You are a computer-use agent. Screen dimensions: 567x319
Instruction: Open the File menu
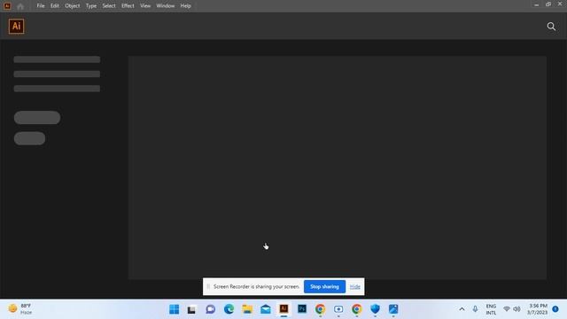pyautogui.click(x=41, y=6)
